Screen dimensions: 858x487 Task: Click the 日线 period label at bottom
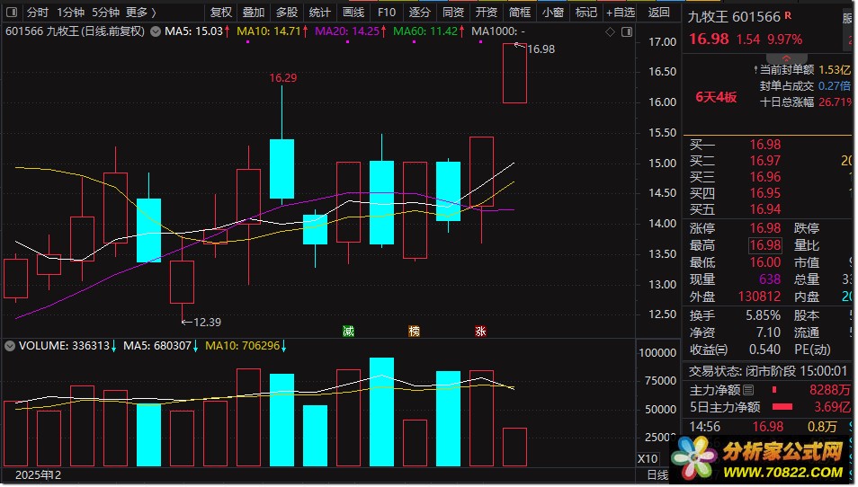pos(658,474)
